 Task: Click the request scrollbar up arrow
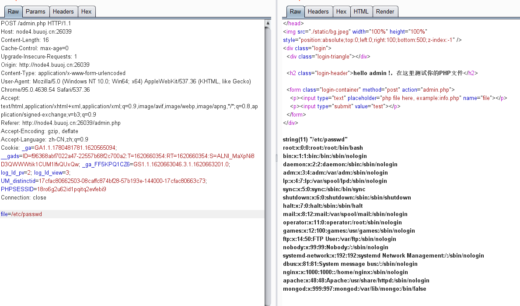pos(268,23)
